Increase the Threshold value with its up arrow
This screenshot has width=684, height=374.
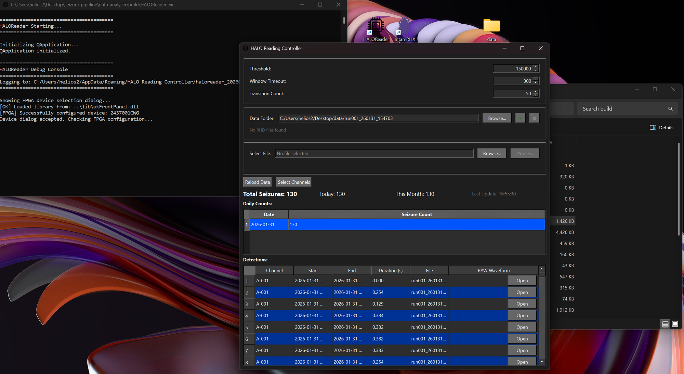[x=536, y=67]
